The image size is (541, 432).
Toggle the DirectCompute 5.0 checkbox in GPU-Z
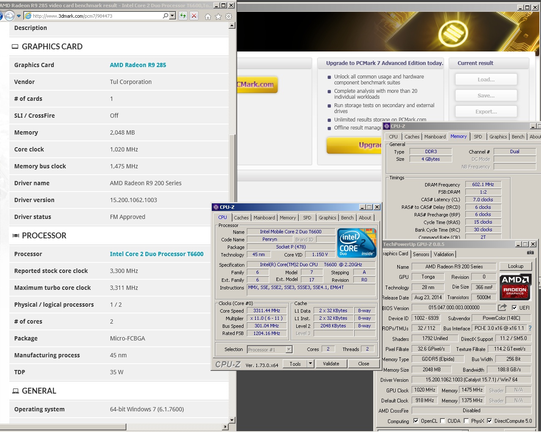pos(489,421)
